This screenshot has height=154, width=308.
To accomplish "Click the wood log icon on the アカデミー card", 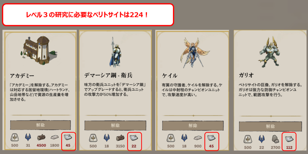I will (41, 138).
